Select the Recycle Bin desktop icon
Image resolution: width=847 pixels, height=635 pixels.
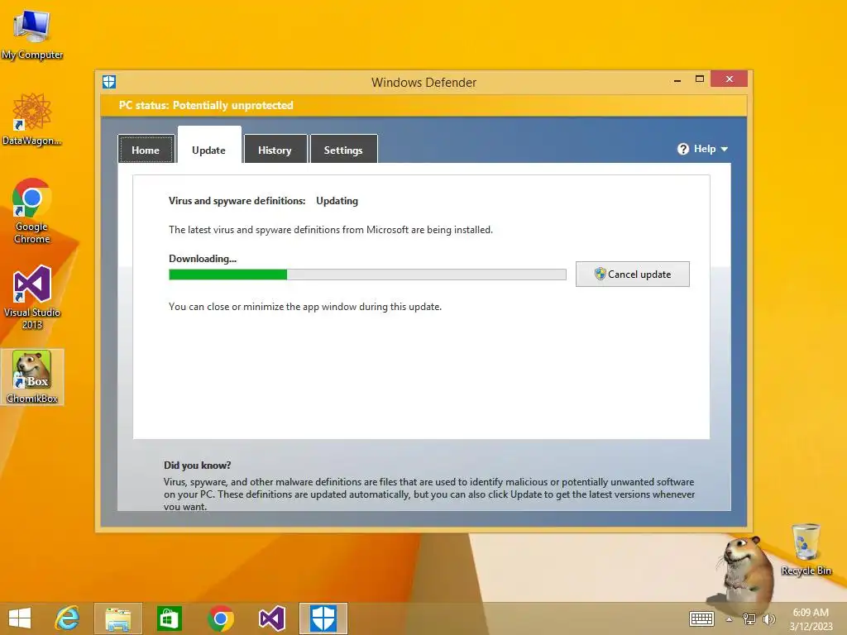[x=806, y=549]
